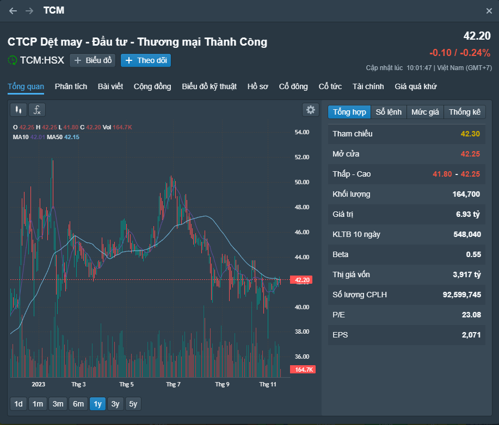Switch to the Mức giá tab
The image size is (499, 425).
click(x=425, y=112)
